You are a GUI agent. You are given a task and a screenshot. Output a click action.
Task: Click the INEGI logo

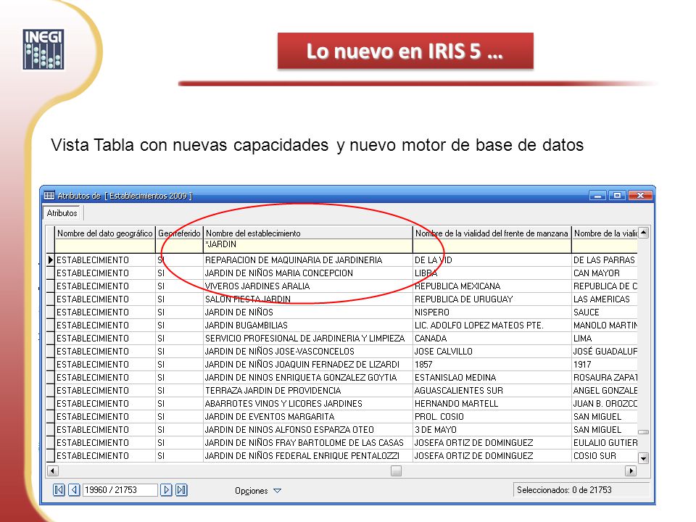click(x=43, y=49)
